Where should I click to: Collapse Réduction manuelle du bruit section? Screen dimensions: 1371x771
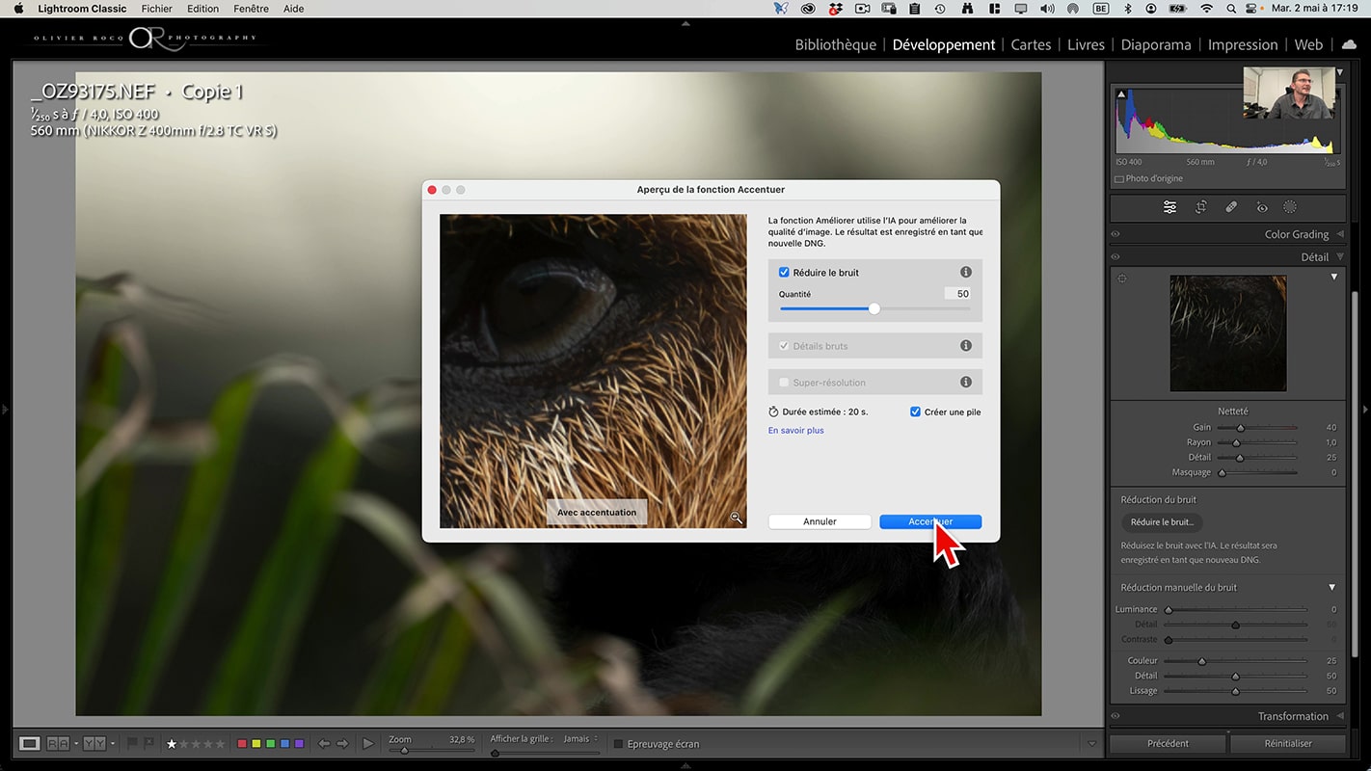coord(1332,587)
